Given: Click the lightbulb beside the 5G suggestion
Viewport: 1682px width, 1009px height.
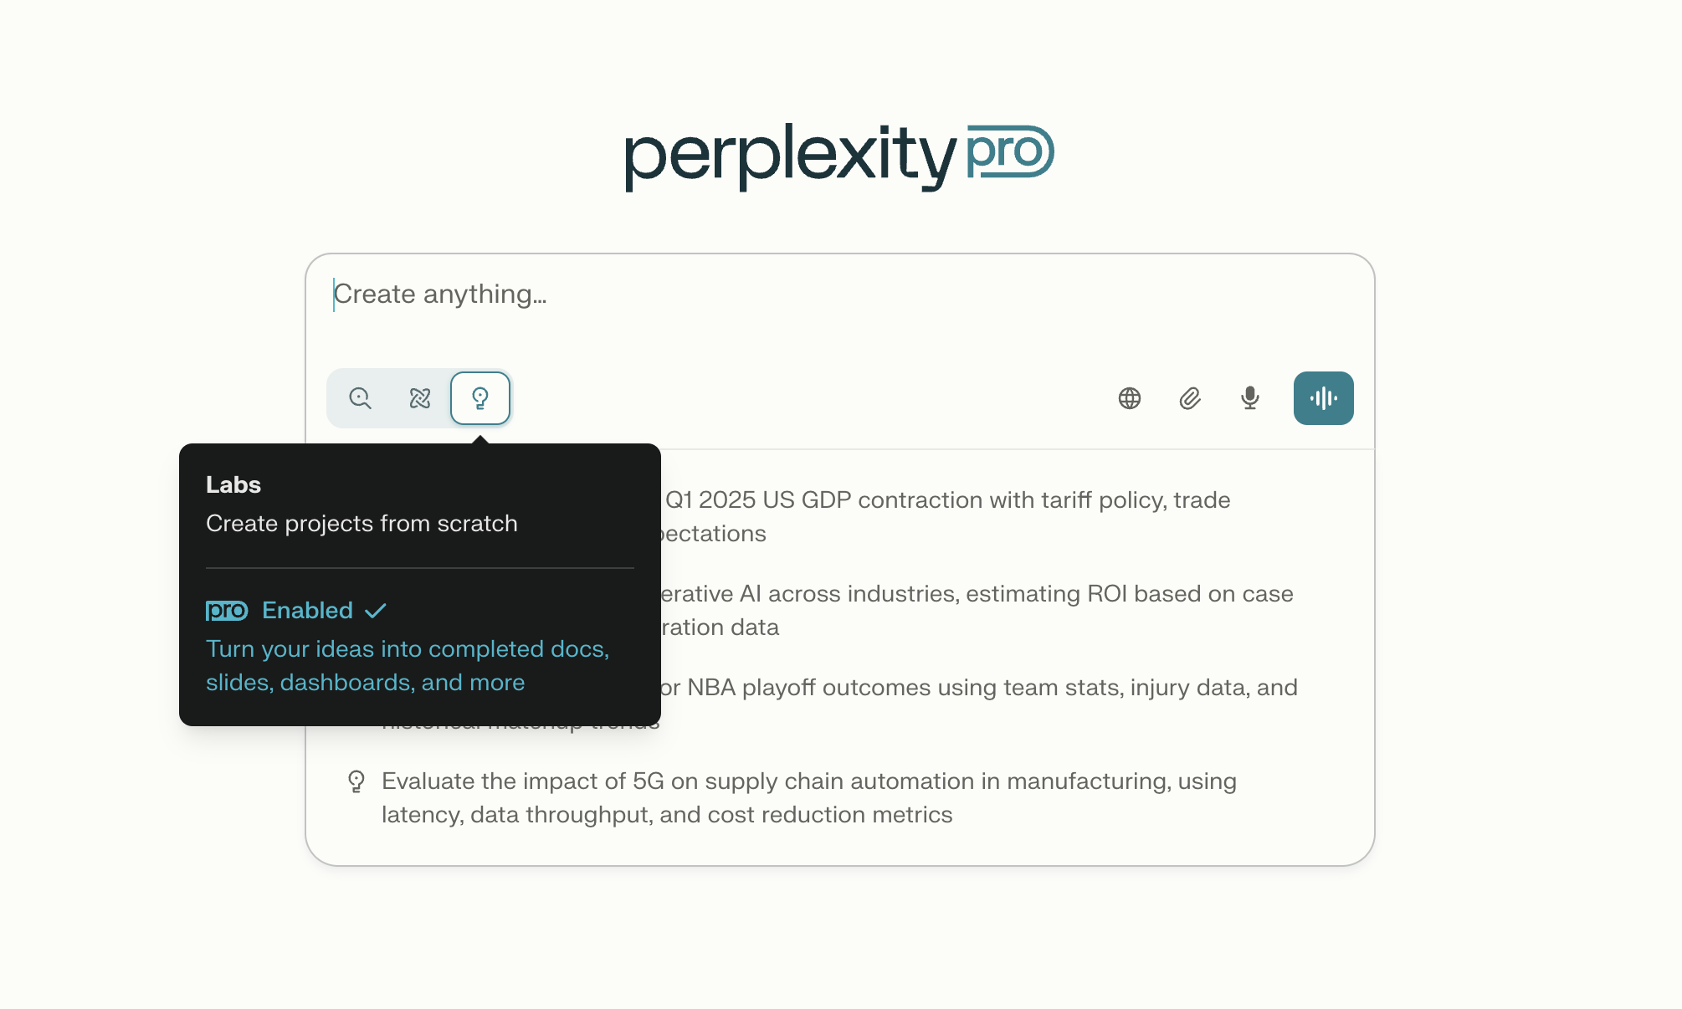Looking at the screenshot, I should click(x=357, y=781).
